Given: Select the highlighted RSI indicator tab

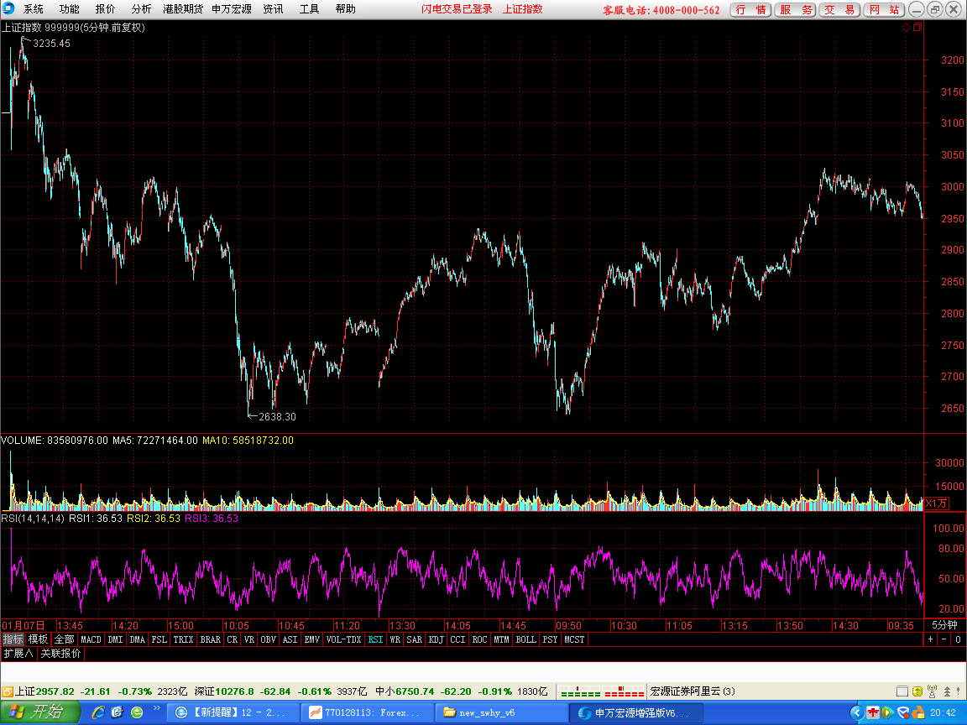Looking at the screenshot, I should coord(375,639).
